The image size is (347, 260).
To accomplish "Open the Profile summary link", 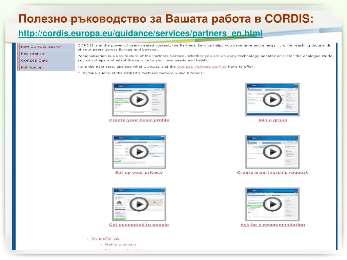I will coord(120,244).
